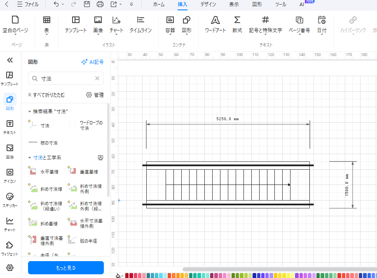The height and width of the screenshot is (278, 377).
Task: Open the export dropdown arrow
Action: pos(120,5)
